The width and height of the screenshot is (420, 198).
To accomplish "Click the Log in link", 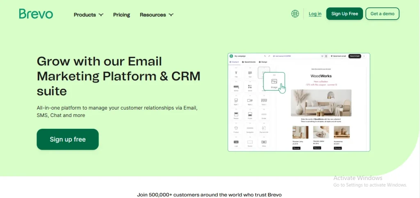I will (315, 14).
